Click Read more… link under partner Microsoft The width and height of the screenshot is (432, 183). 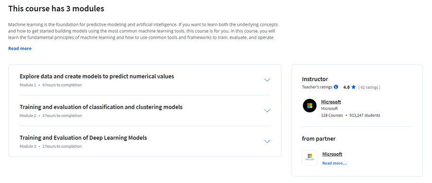point(335,163)
